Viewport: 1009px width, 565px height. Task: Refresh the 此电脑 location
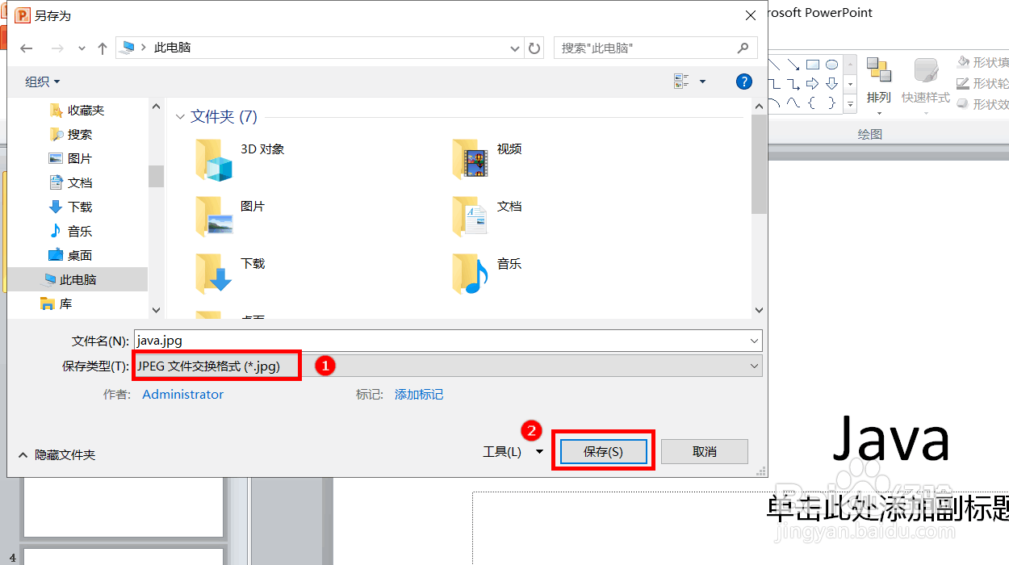534,48
